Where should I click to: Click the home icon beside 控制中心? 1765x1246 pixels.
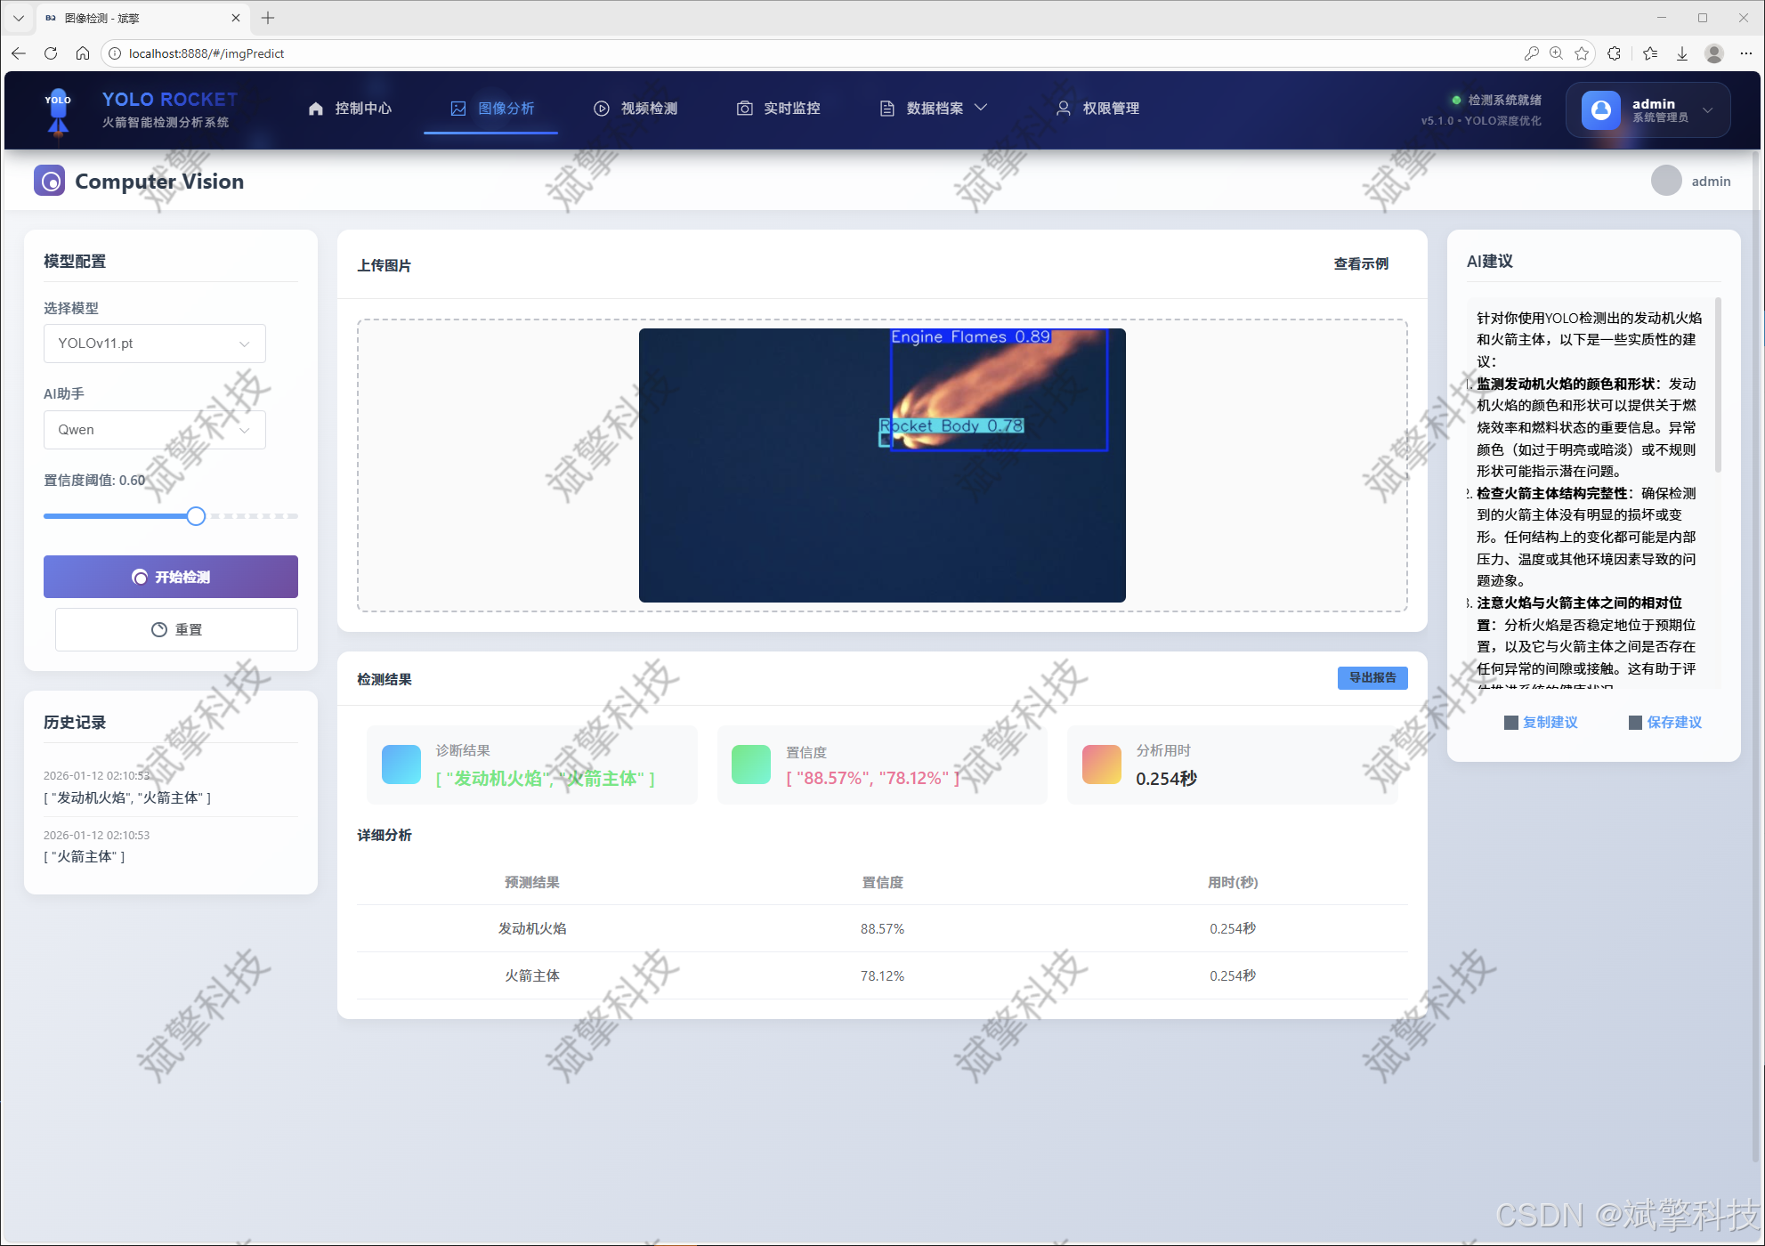[316, 109]
